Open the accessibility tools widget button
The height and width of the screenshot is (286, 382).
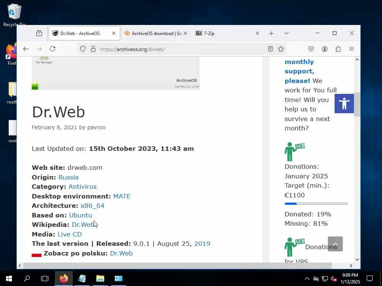click(x=344, y=104)
